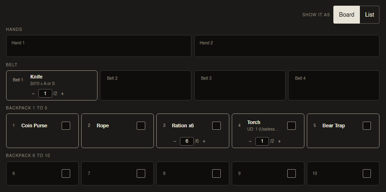
Task: Decrease Torch count with minus button
Action: 250,141
